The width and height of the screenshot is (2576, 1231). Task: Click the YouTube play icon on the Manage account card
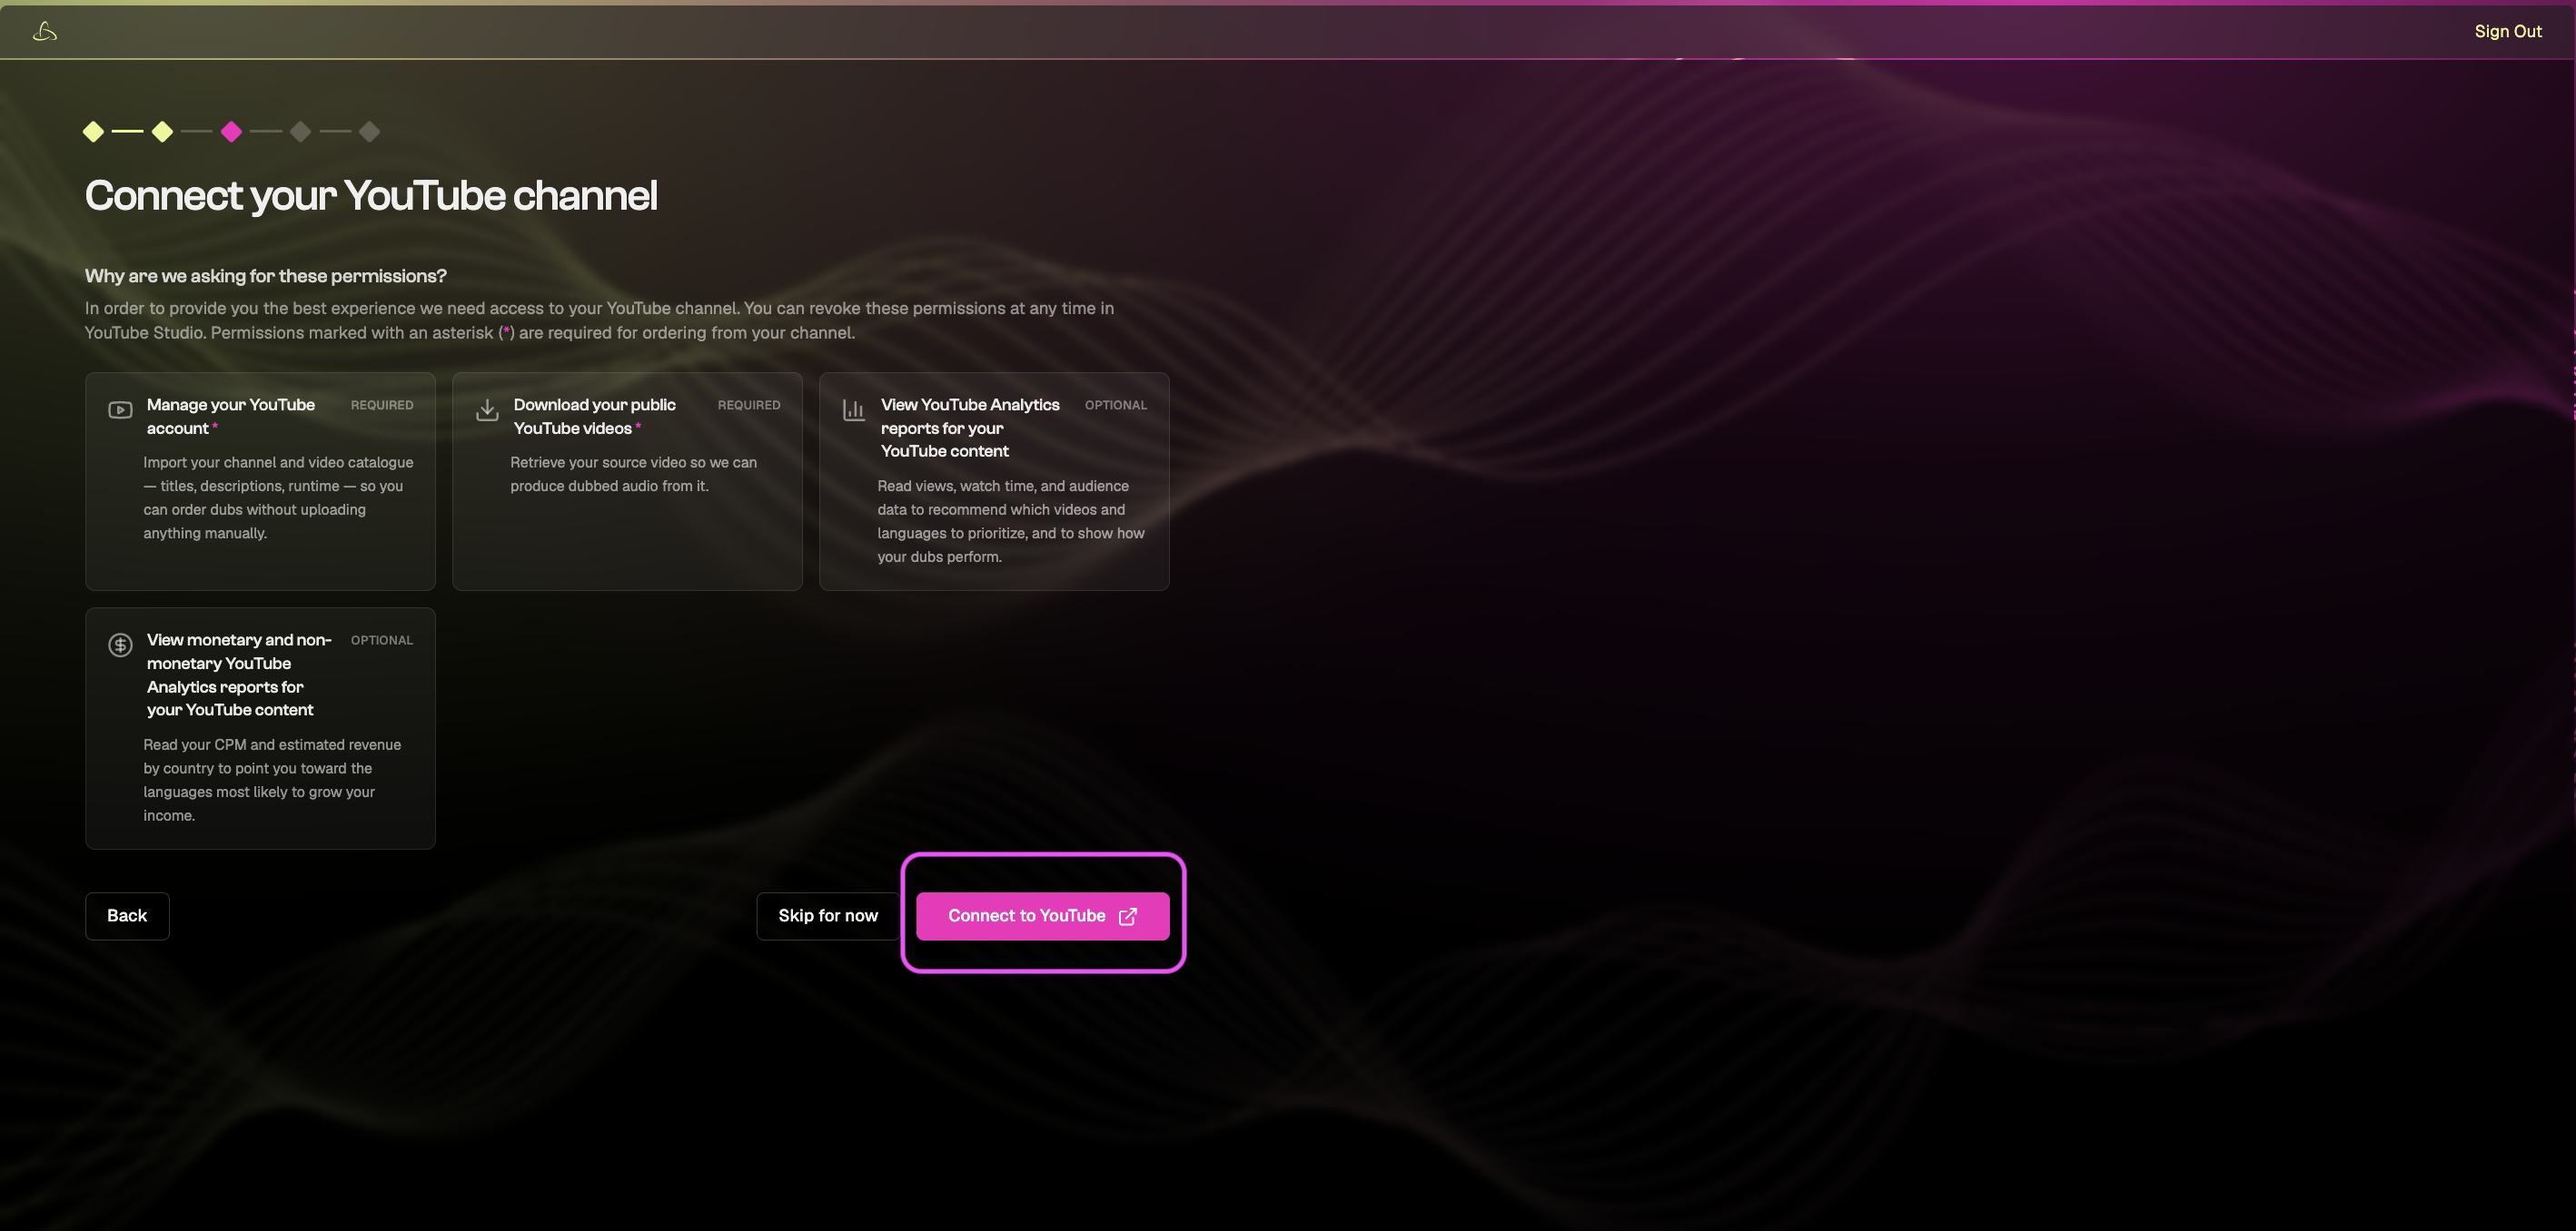tap(120, 409)
